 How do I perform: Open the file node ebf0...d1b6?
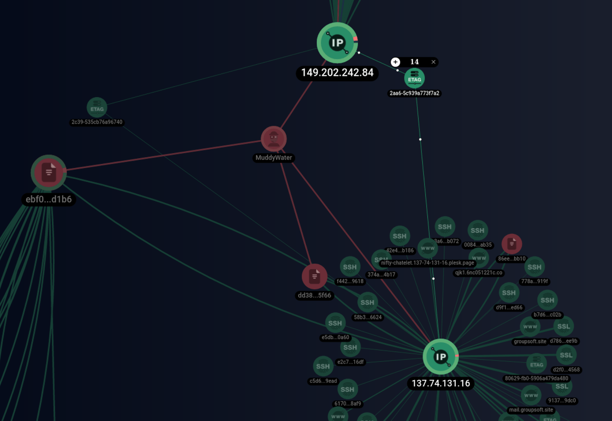click(x=49, y=173)
